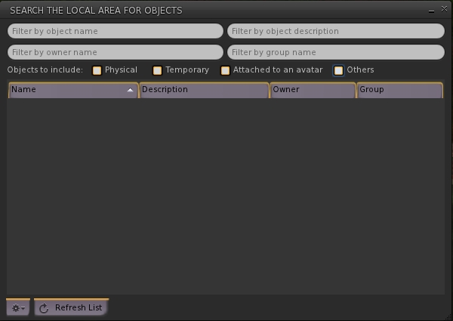The width and height of the screenshot is (453, 321).
Task: Sort by the Group column header
Action: (399, 90)
